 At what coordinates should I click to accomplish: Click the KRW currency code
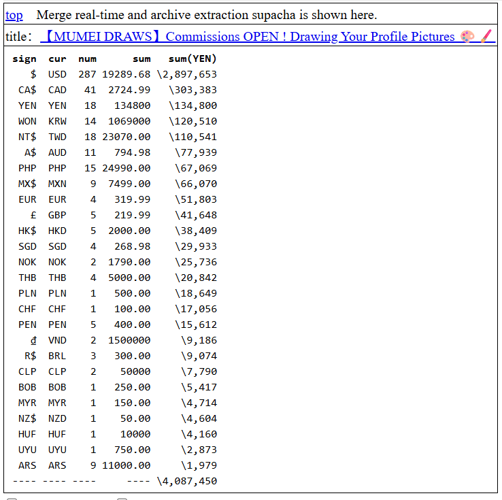(x=57, y=121)
